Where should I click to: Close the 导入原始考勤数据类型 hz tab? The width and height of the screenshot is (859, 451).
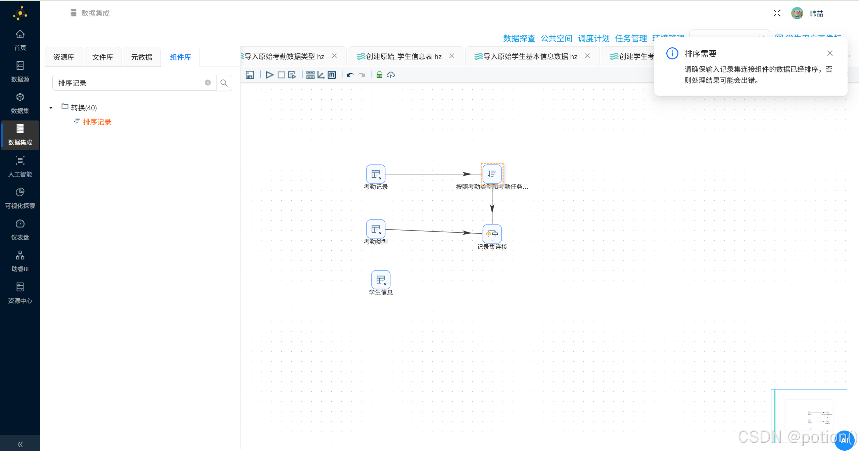pos(334,56)
